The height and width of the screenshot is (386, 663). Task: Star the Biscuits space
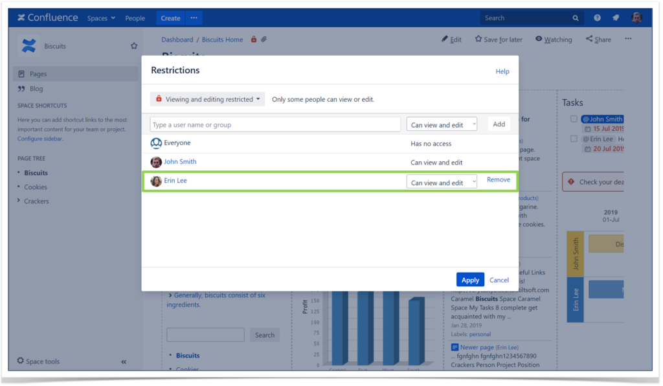point(133,45)
